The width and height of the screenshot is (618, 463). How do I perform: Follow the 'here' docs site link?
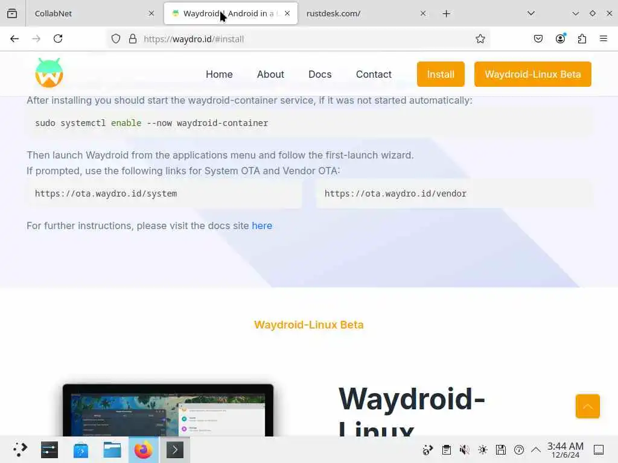click(262, 225)
